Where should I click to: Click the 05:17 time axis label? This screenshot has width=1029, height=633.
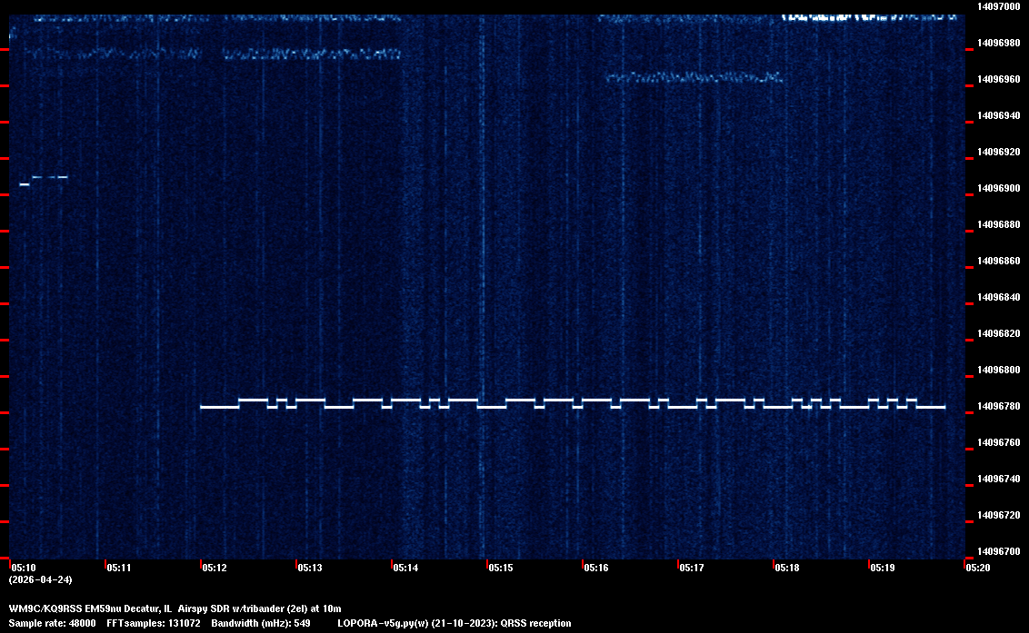[692, 568]
